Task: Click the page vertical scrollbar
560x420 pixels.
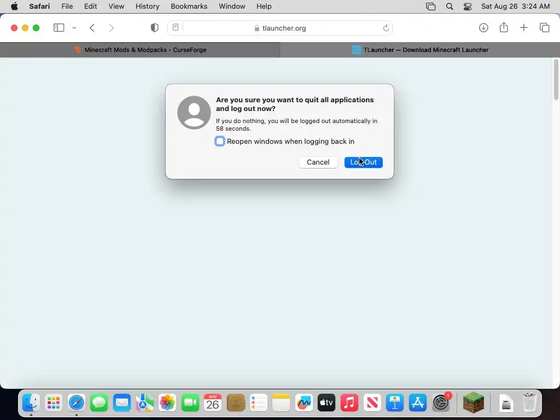Action: tap(556, 80)
